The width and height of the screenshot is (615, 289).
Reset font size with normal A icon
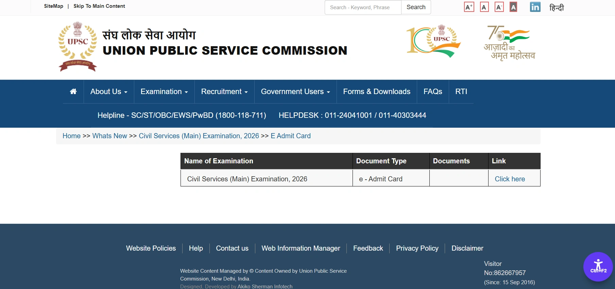pos(484,7)
